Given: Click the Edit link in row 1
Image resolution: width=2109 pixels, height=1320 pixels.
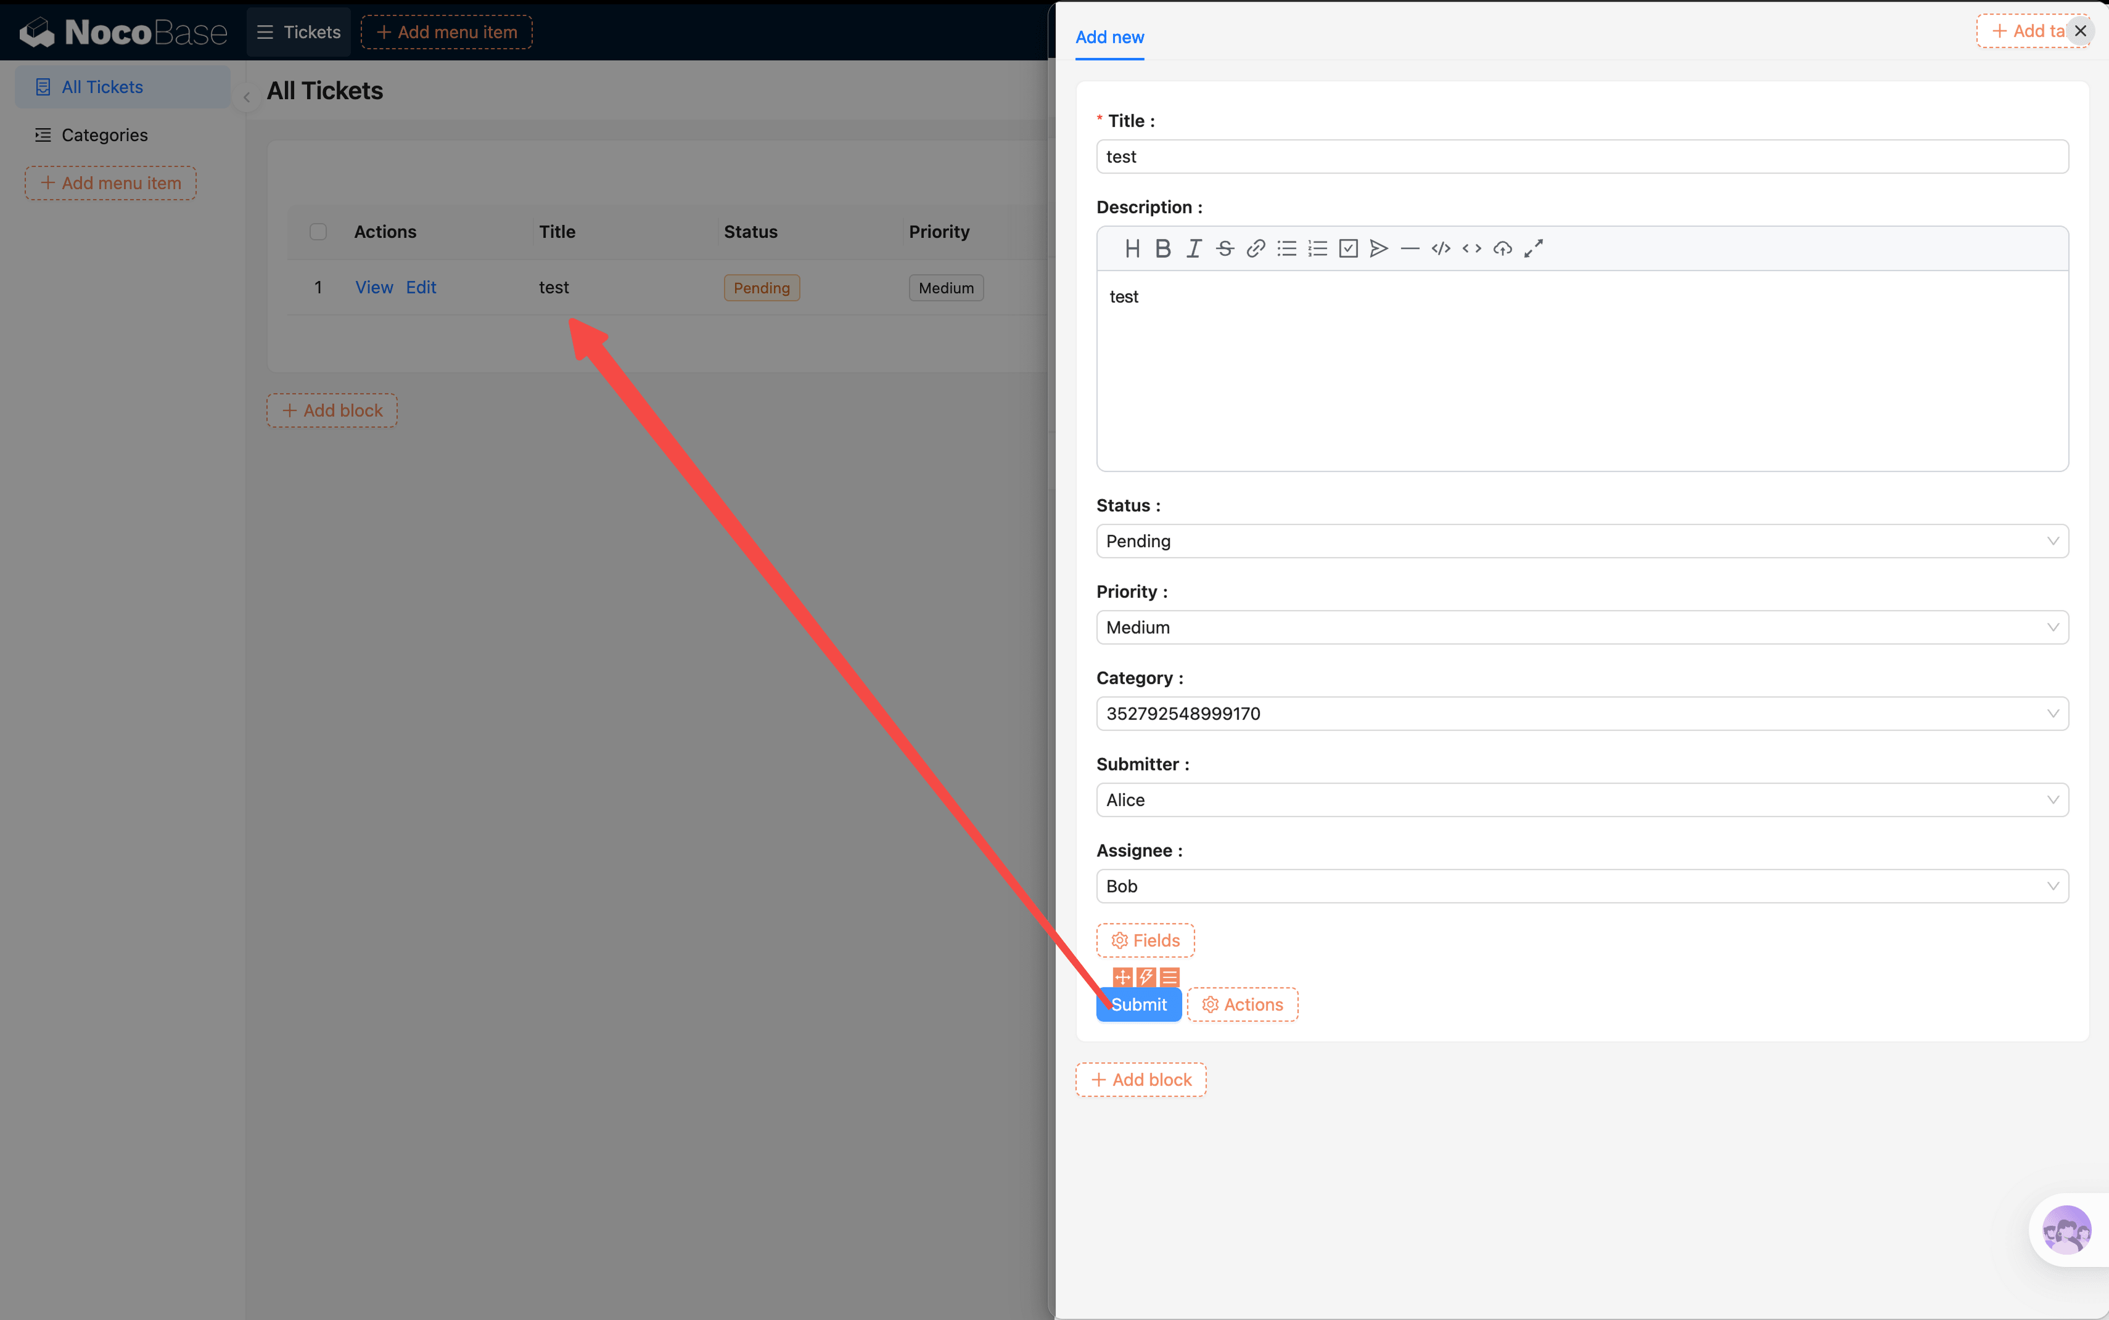Looking at the screenshot, I should pos(420,287).
